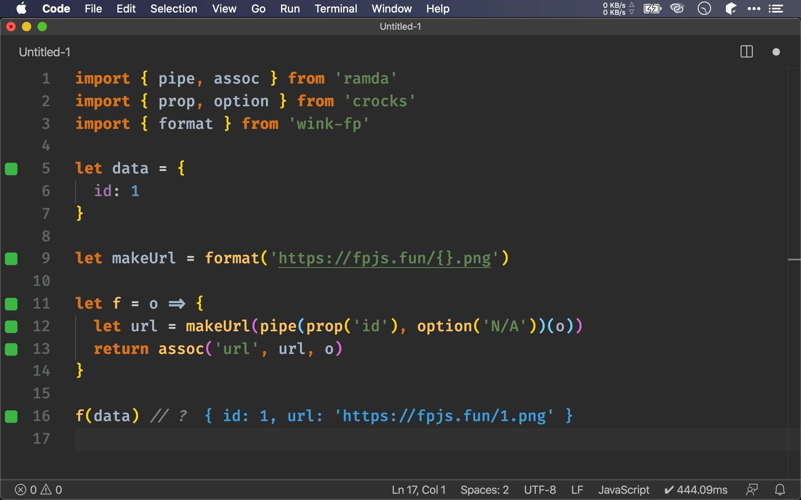This screenshot has height=500, width=801.
Task: Open the Apple menu
Action: pos(22,9)
